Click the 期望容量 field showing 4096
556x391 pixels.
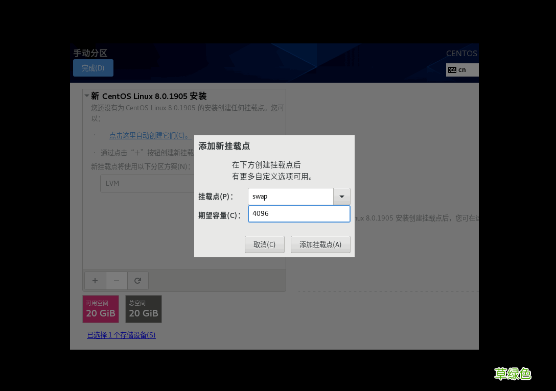tap(299, 213)
